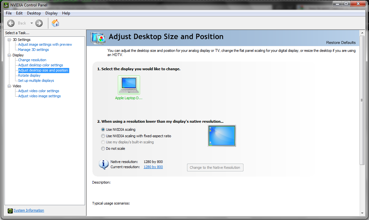369x220 pixels.
Task: Maximize the NVIDIA Control Panel window
Action: click(346, 4)
